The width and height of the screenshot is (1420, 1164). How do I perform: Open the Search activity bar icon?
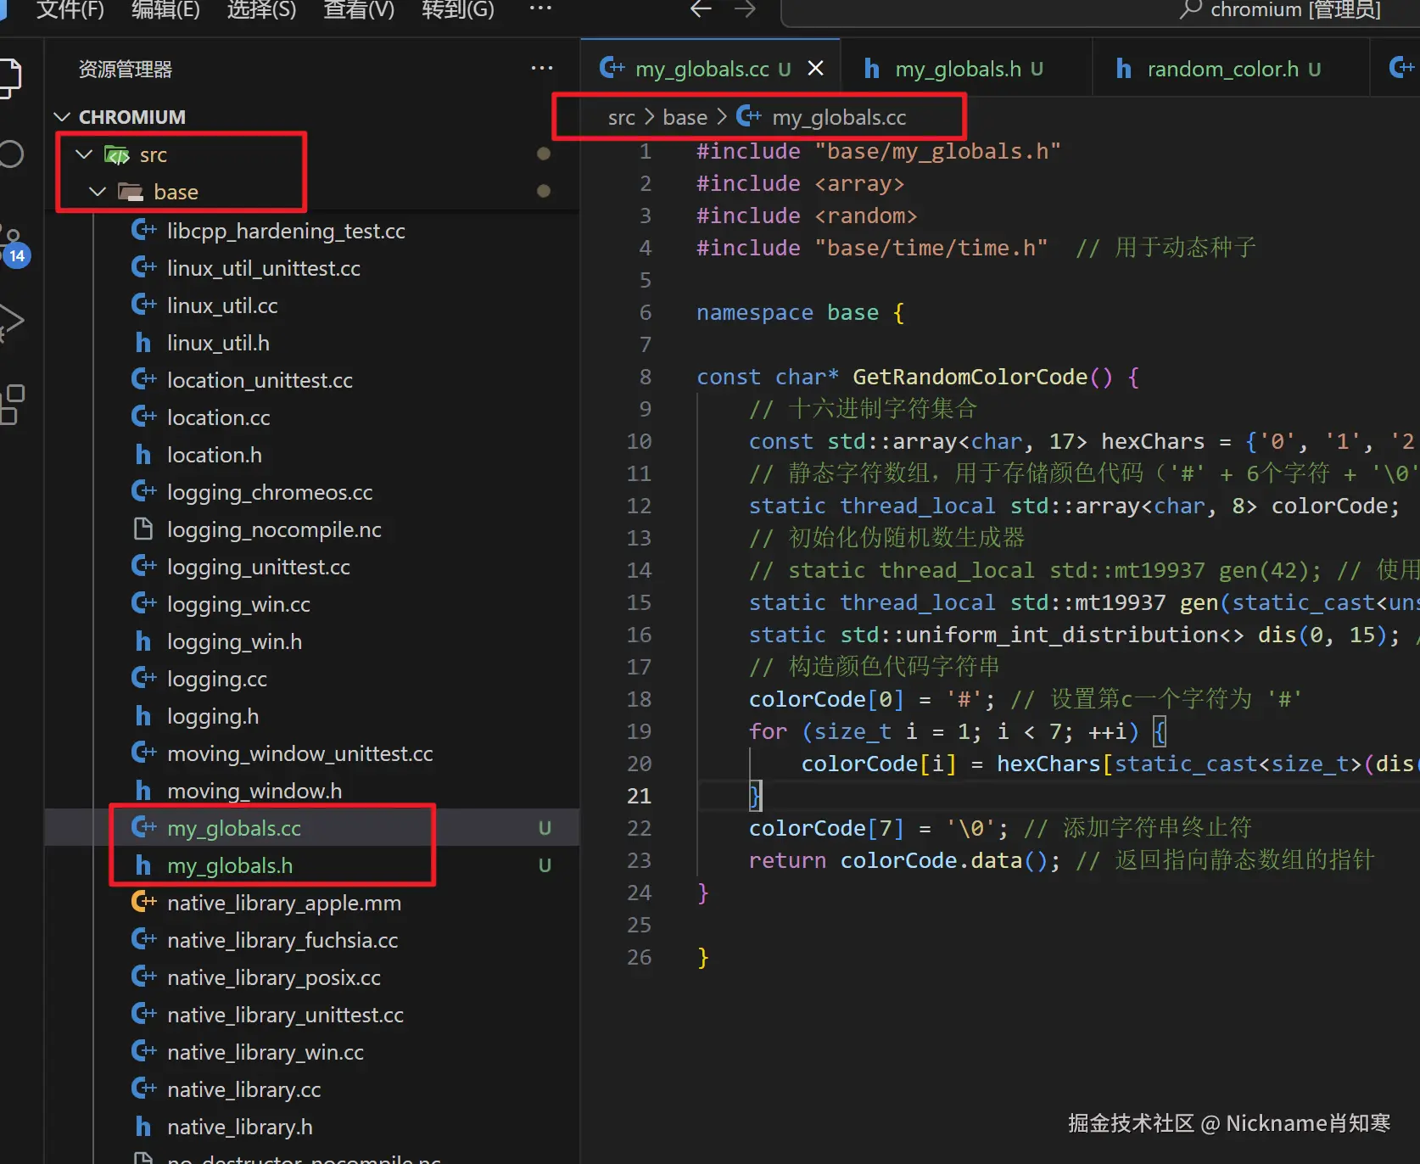pos(10,154)
